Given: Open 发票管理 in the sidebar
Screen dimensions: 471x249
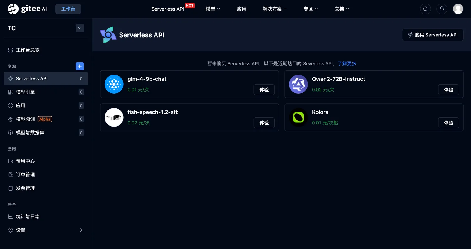Looking at the screenshot, I should [46, 188].
